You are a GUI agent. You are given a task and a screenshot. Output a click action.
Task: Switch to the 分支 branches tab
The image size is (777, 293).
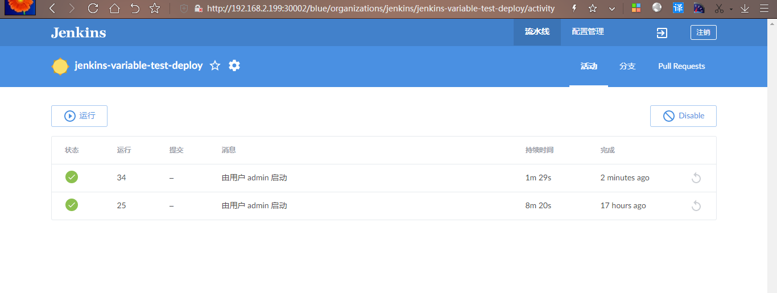tap(627, 66)
